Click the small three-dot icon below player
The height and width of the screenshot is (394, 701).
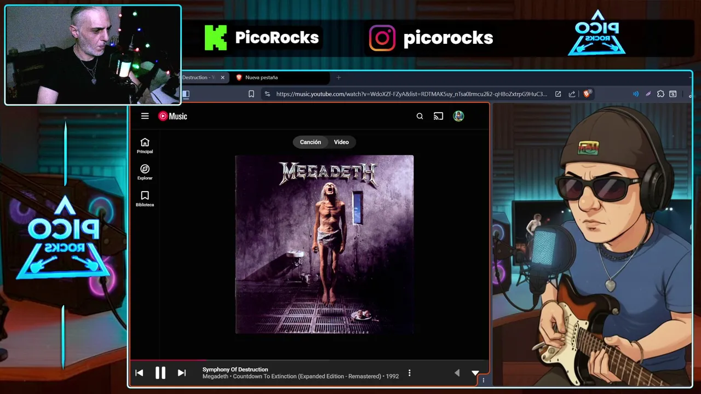[x=483, y=380]
